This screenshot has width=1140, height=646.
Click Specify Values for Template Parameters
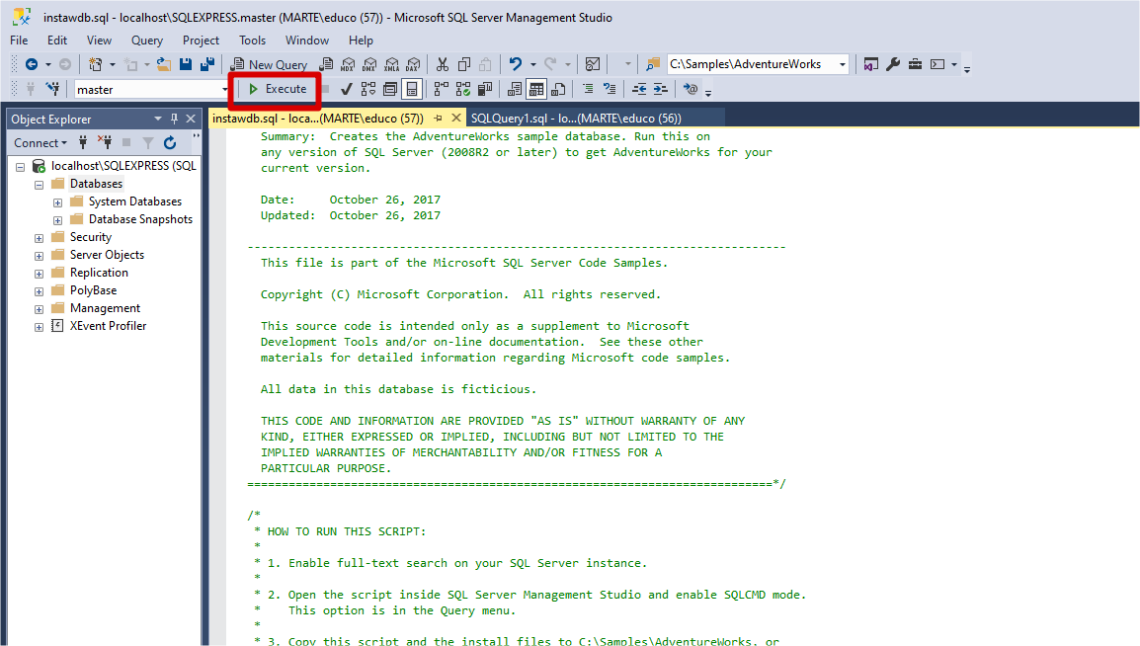690,89
